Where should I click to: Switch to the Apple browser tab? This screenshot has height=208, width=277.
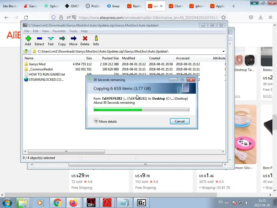coord(218,6)
